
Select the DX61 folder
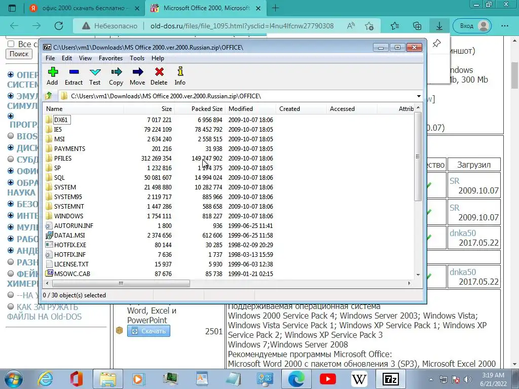coord(61,120)
